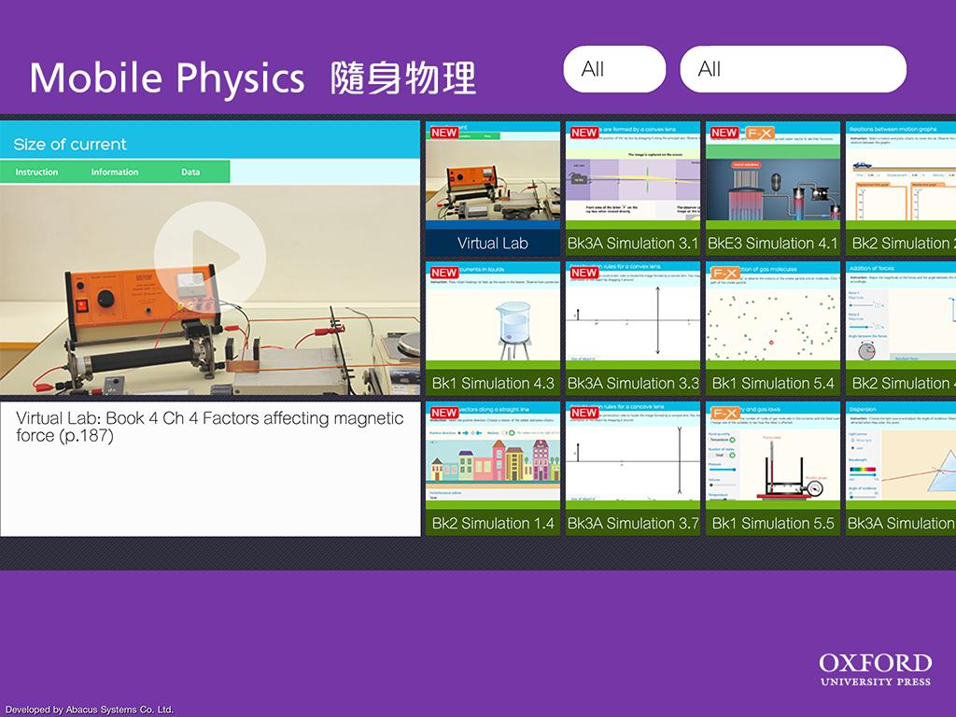Select the Instruction tab in preview
Viewport: 956px width, 717px height.
pyautogui.click(x=36, y=172)
